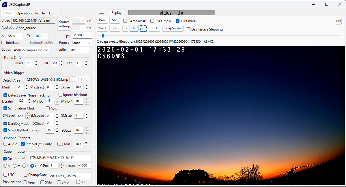Click the Source settings button
Image resolution: width=346 pixels, height=187 pixels.
pyautogui.click(x=64, y=24)
